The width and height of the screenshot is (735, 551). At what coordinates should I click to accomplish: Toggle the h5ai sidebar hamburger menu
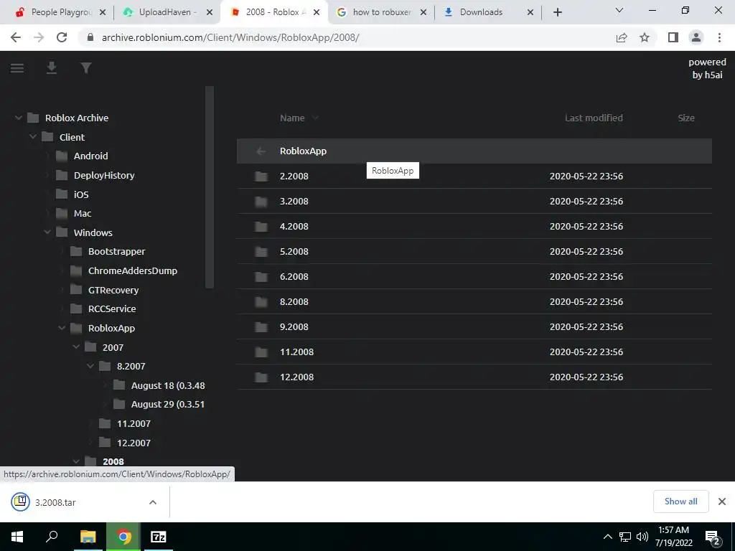pos(17,68)
